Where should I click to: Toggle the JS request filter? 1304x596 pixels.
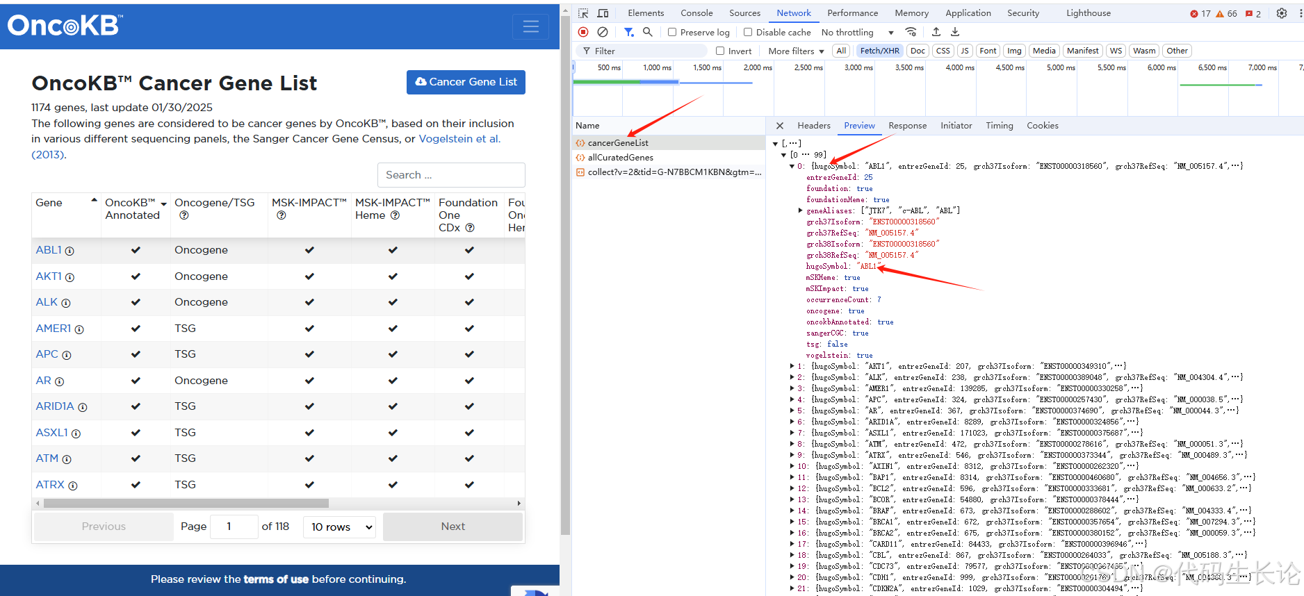pos(965,51)
